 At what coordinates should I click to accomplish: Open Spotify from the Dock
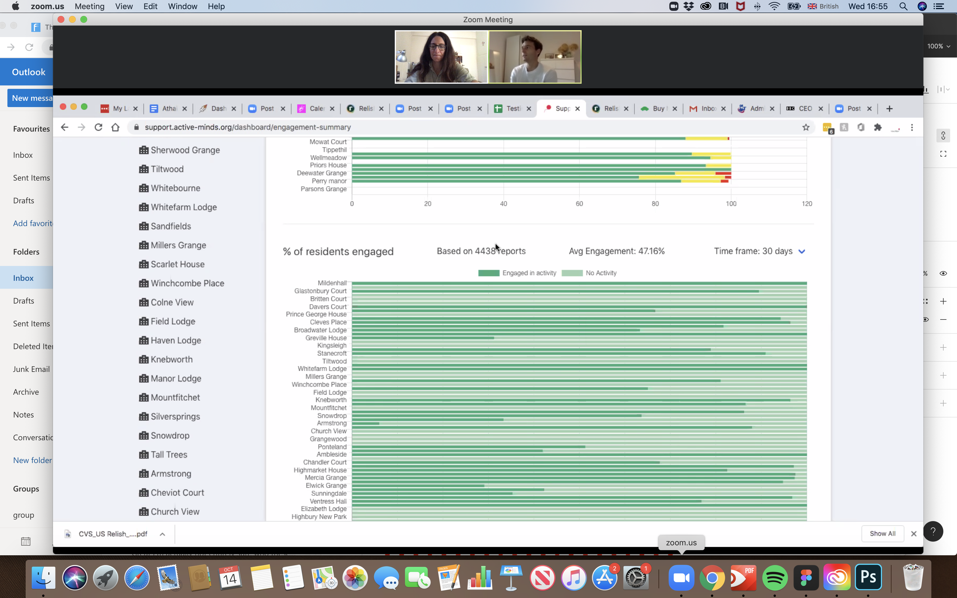[774, 578]
